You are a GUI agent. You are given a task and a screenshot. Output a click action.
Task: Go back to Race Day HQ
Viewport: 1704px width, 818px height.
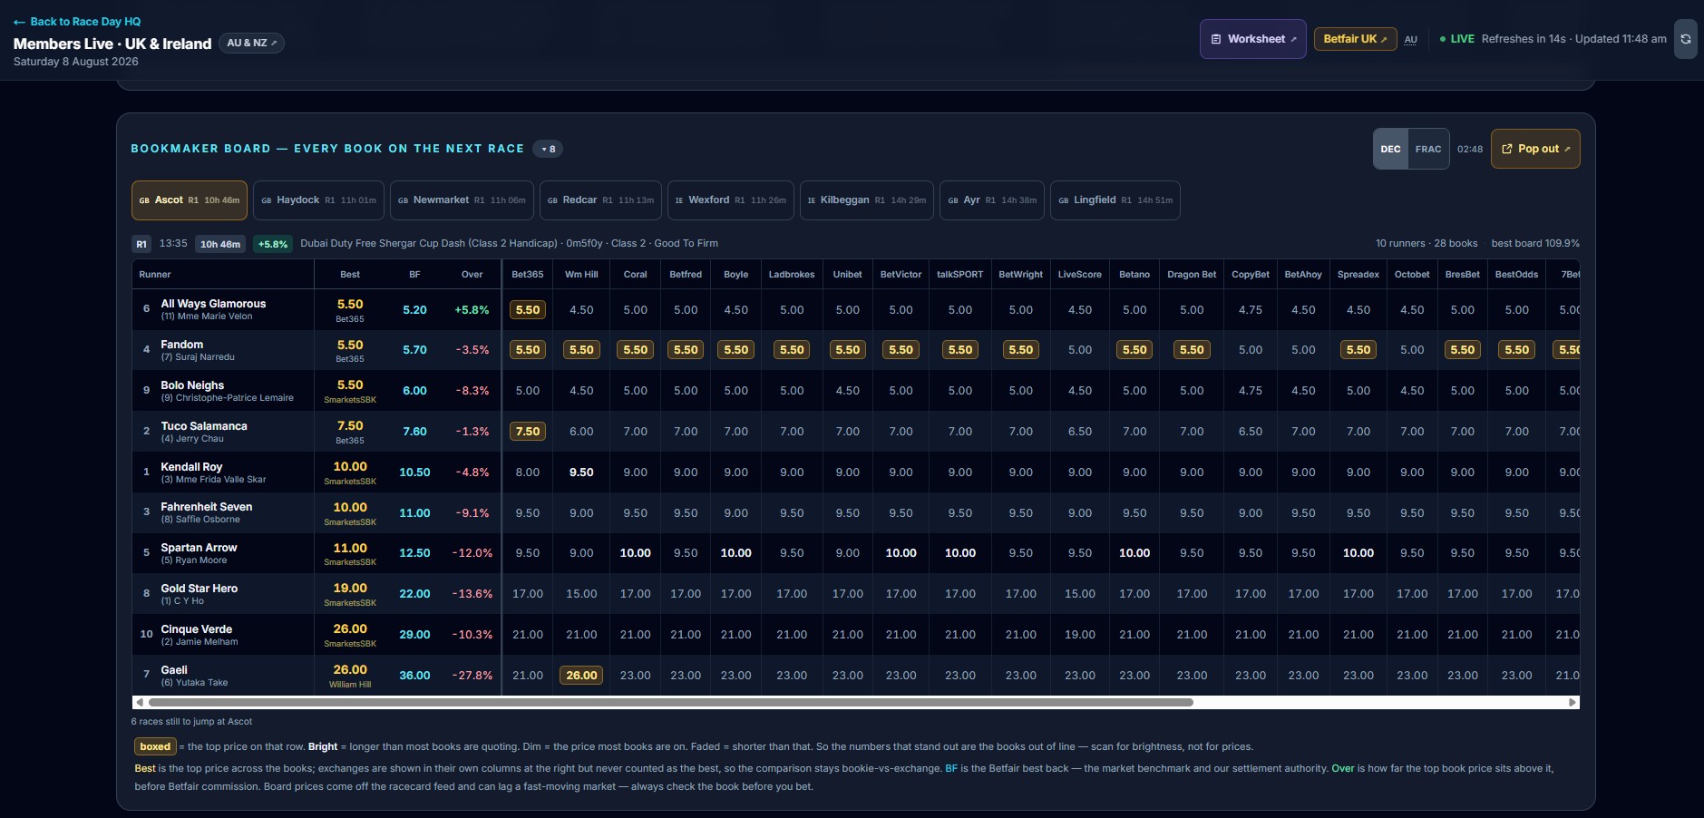pos(77,21)
